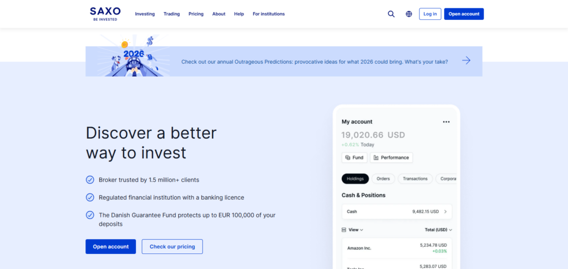The image size is (568, 269).
Task: Click the checkmark beside 'Broker trusted by 1.5 million+ clients'
Action: pos(90,180)
